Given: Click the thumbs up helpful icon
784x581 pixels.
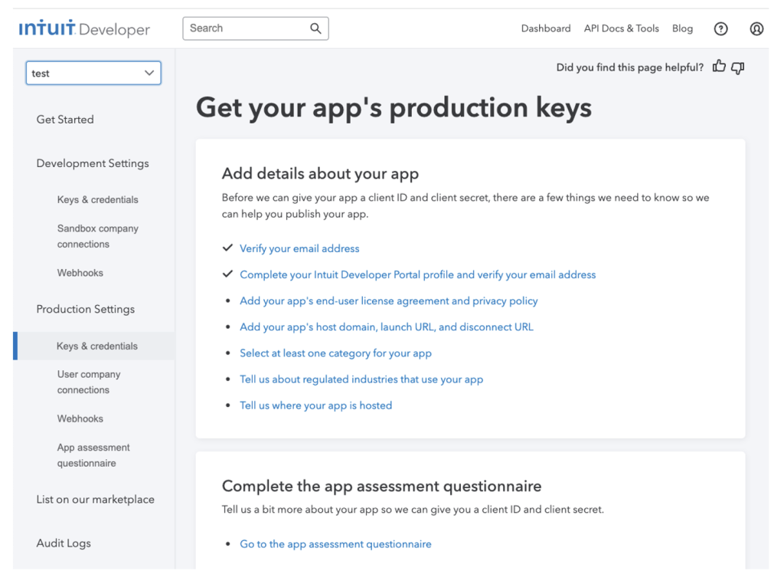Looking at the screenshot, I should click(x=719, y=67).
